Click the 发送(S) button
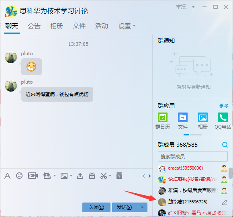 click(125, 207)
